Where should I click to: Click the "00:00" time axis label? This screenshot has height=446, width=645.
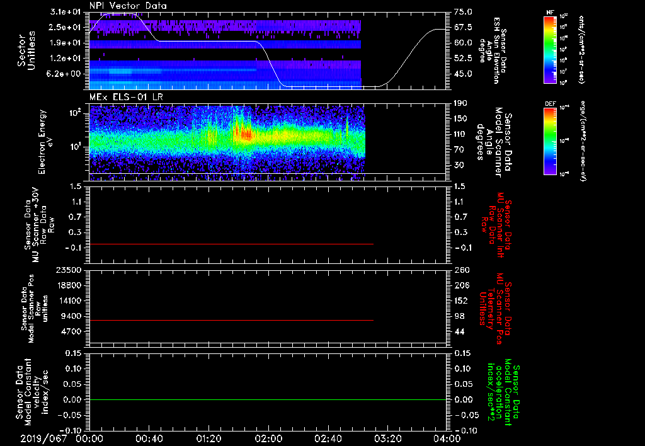click(x=89, y=439)
